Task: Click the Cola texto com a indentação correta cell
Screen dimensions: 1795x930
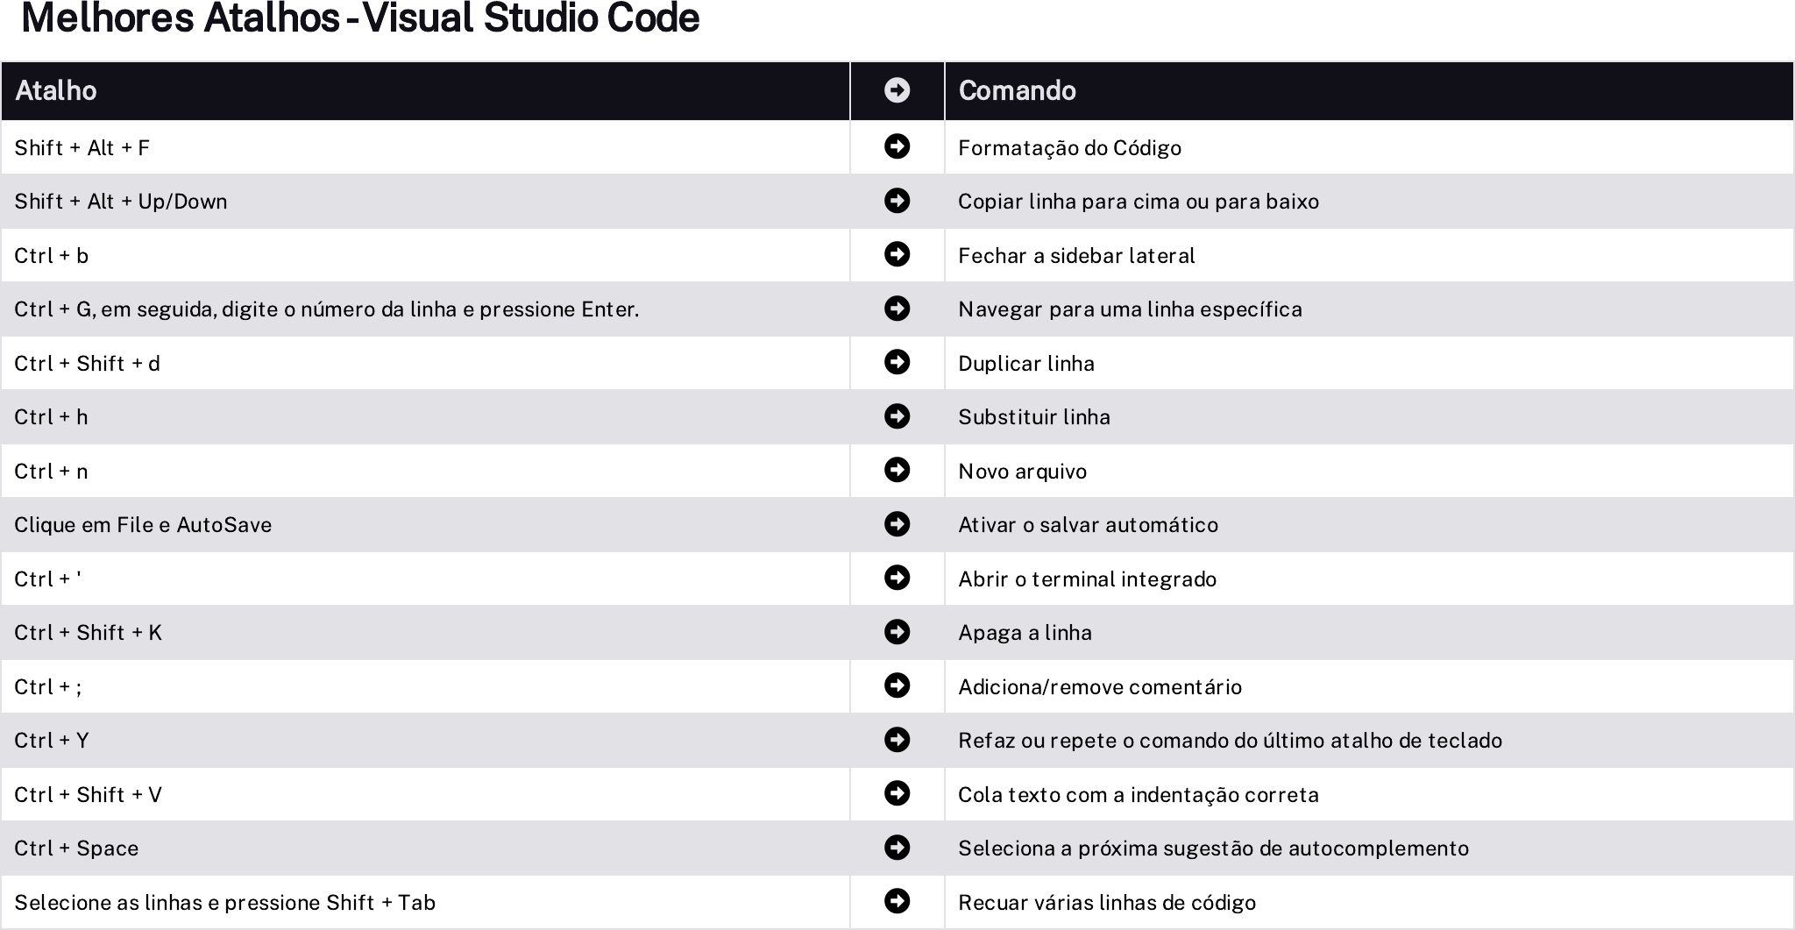Action: [1369, 795]
